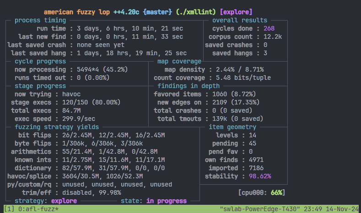Viewport: 361px width, 213px height.
Task: Click "none seen yet" for last saved crash
Action: coord(101,45)
